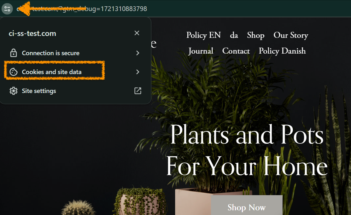The width and height of the screenshot is (351, 215).
Task: Close the ci-ss-test.com site info popup
Action: [137, 33]
